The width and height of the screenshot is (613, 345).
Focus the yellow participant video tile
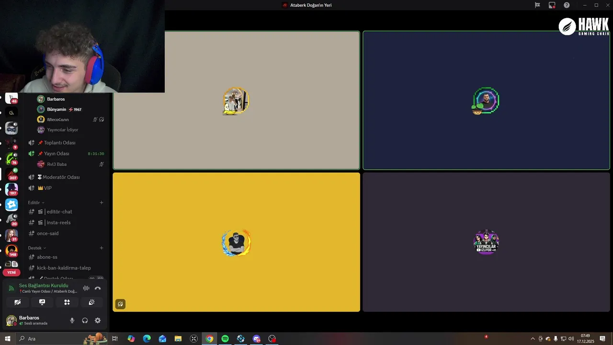pyautogui.click(x=236, y=242)
